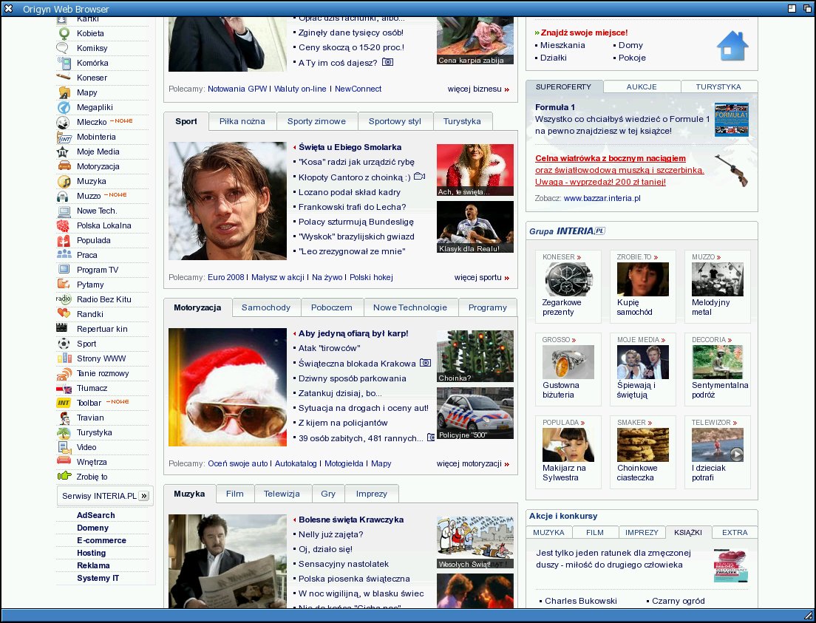Viewport: 816px width, 623px height.
Task: Switch to the Sporty zimowe tab
Action: click(316, 121)
